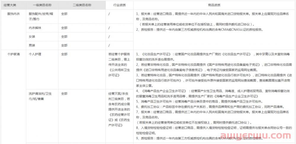Select the 内衣裤袜 cell
The height and width of the screenshot is (144, 296).
click(42, 28)
